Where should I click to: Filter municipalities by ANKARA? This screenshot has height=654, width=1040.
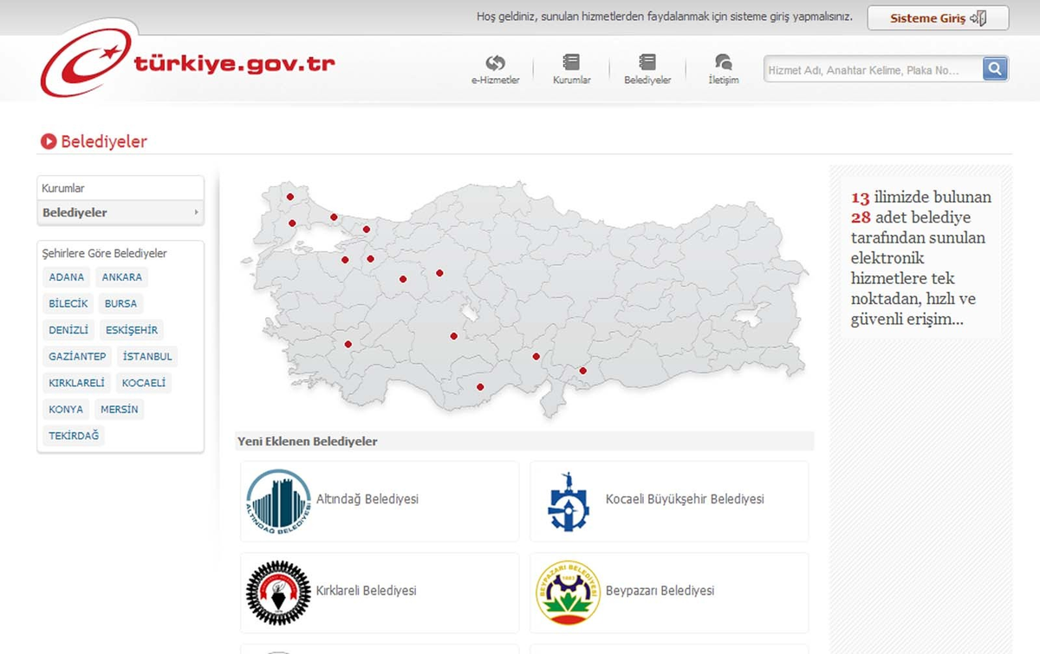tap(121, 277)
